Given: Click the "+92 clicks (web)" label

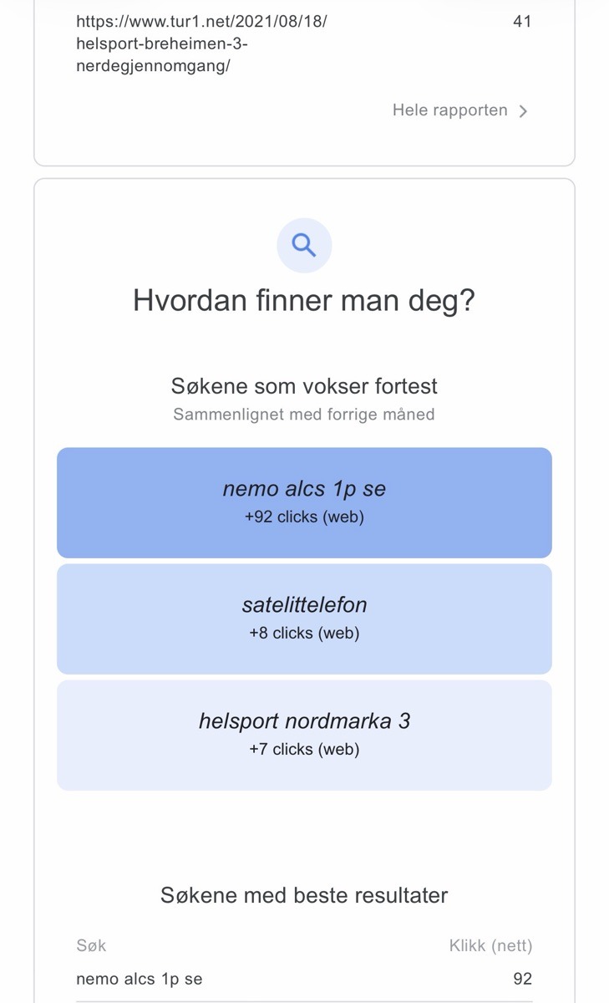Looking at the screenshot, I should (x=304, y=517).
